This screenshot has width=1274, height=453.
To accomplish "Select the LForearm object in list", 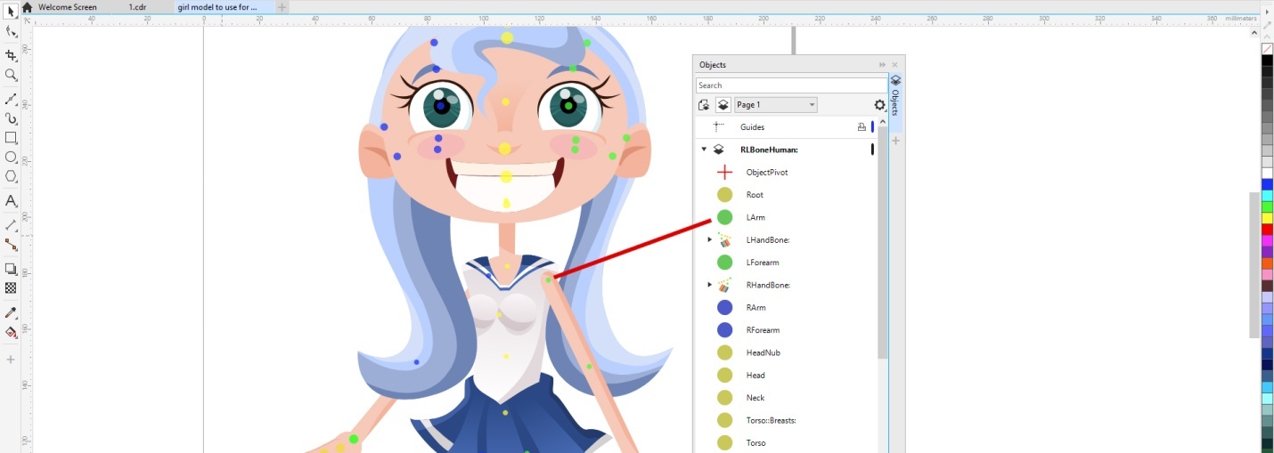I will 763,263.
